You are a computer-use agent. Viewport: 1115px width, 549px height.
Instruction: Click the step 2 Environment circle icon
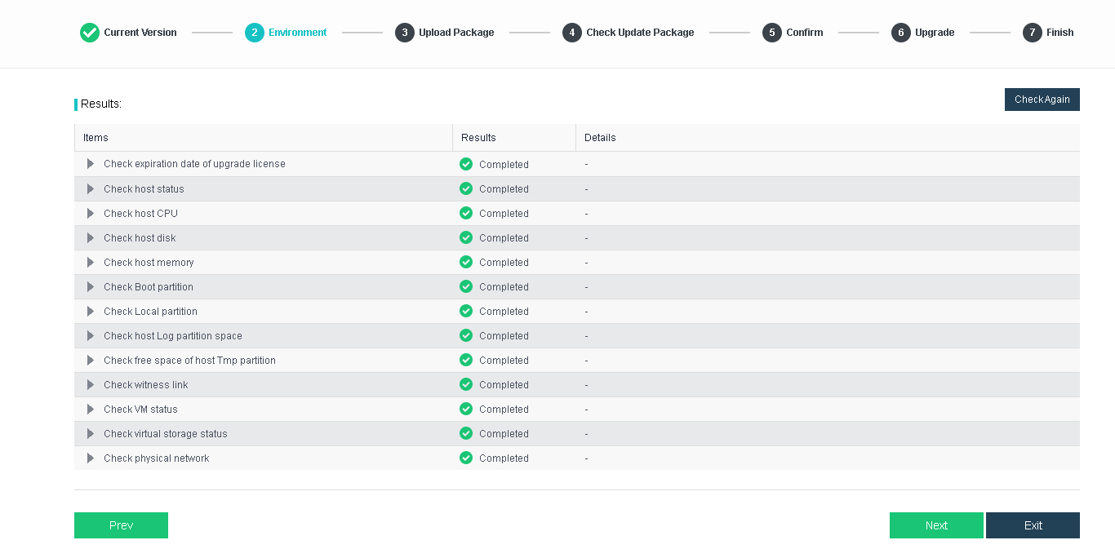point(255,33)
